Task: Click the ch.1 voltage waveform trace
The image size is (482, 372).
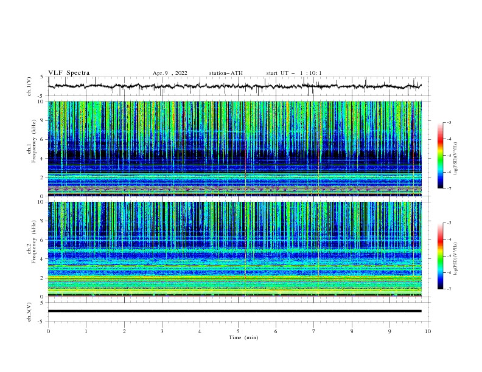Action: click(234, 86)
